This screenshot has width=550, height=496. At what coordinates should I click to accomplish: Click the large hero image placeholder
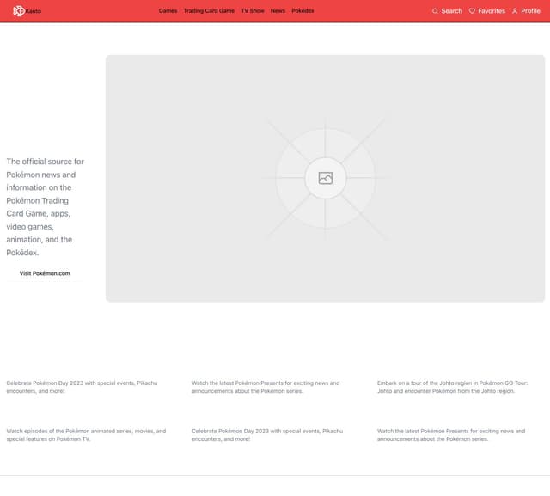(325, 178)
